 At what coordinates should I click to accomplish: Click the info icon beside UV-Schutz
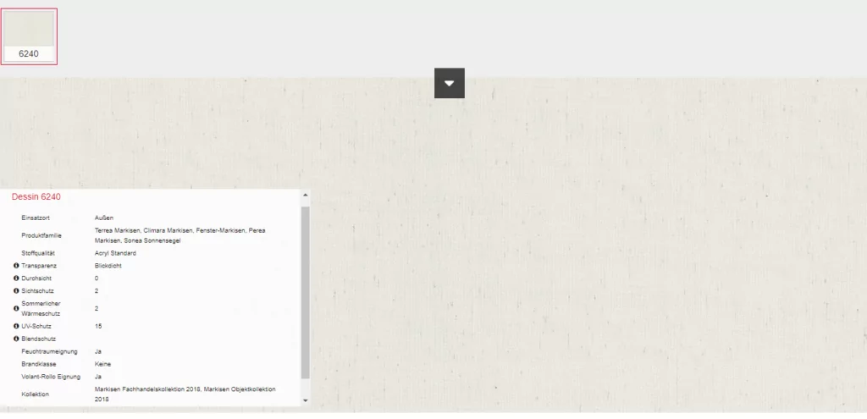click(16, 326)
